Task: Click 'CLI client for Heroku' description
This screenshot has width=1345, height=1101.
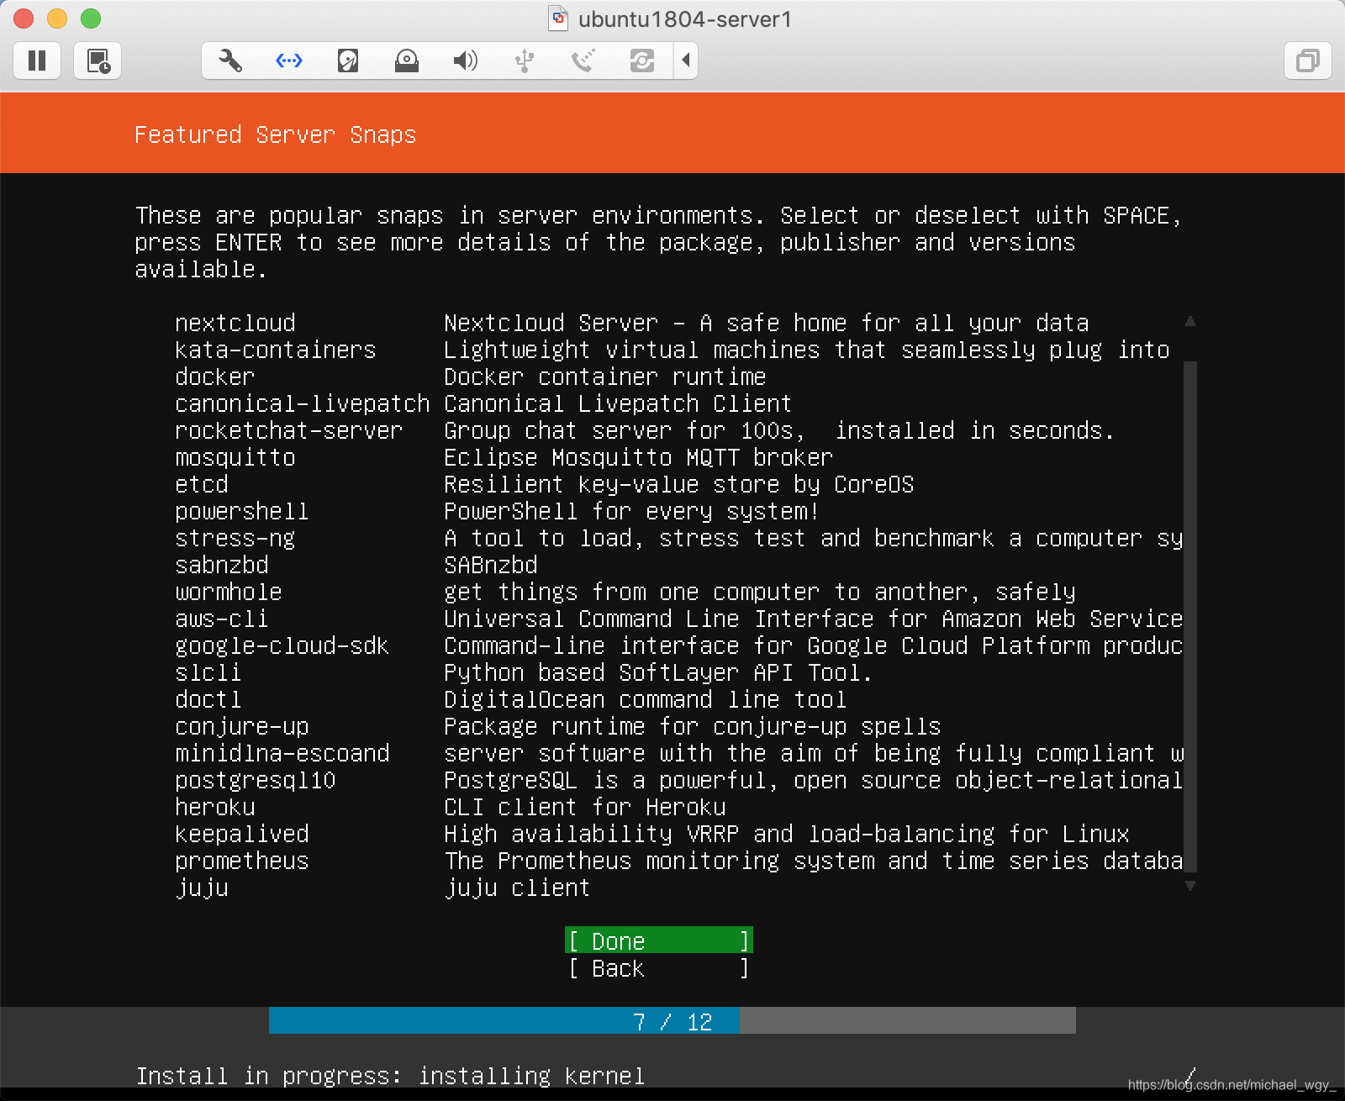Action: [x=585, y=807]
